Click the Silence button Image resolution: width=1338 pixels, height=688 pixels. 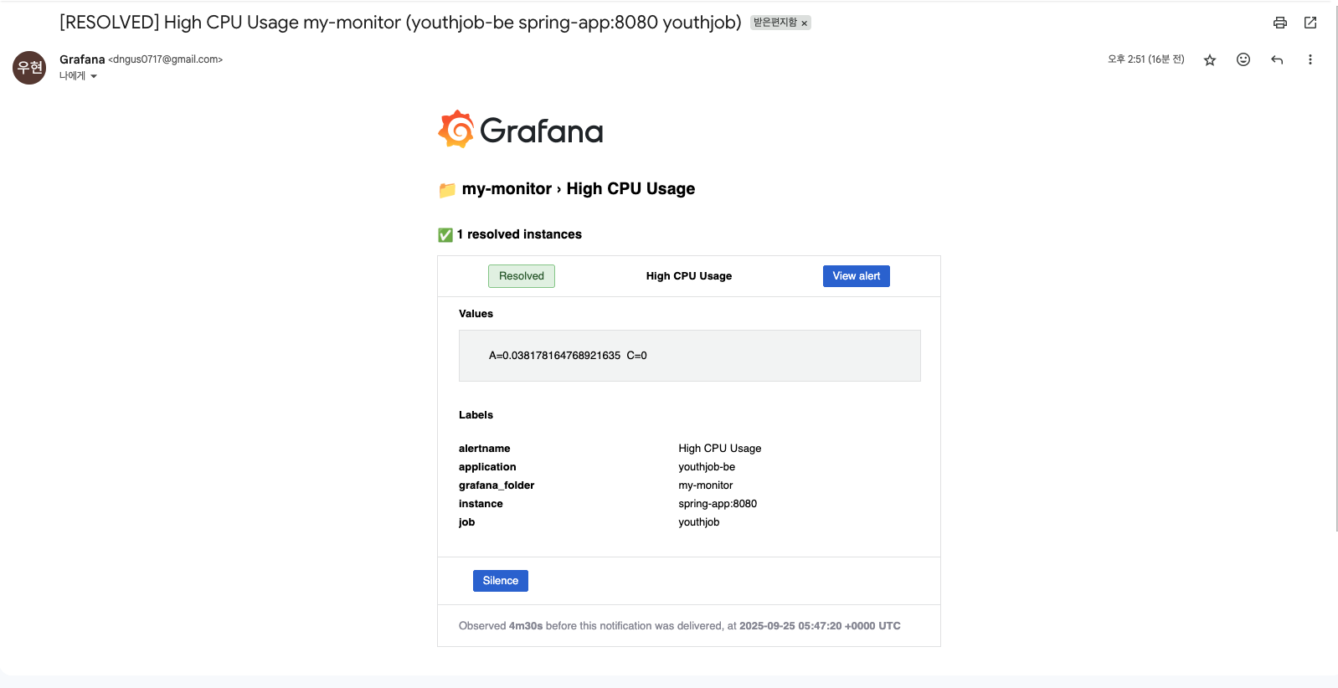pos(500,581)
